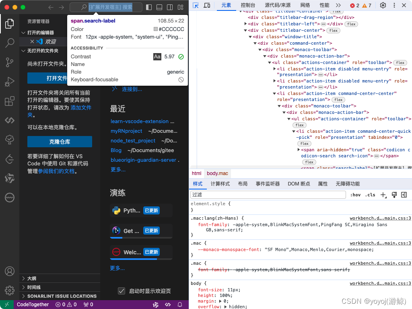412x309 pixels.
Task: Click the 打开文件夹 button
Action: pos(47,78)
